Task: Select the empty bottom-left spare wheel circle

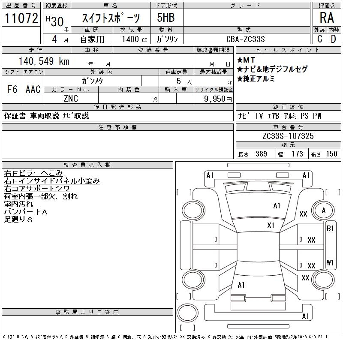Action: click(x=188, y=312)
